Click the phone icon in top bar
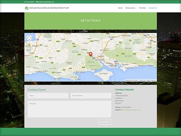This screenshot has width=181, height=136. point(25,2)
